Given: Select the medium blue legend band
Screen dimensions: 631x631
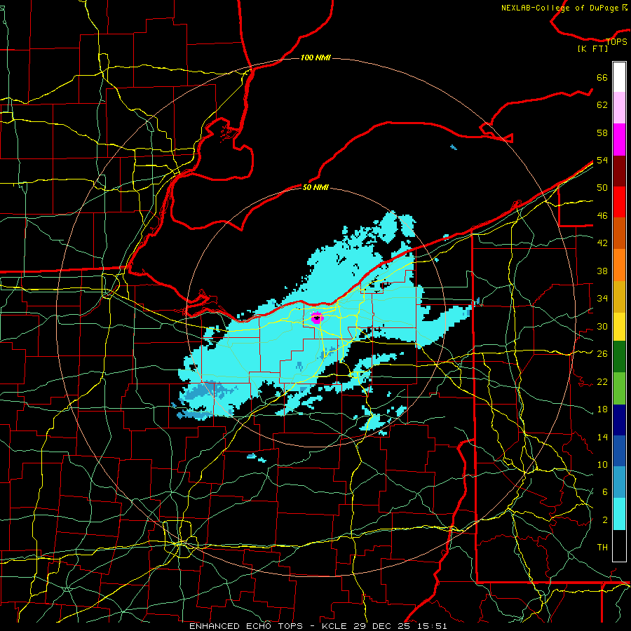Looking at the screenshot, I should tap(619, 451).
